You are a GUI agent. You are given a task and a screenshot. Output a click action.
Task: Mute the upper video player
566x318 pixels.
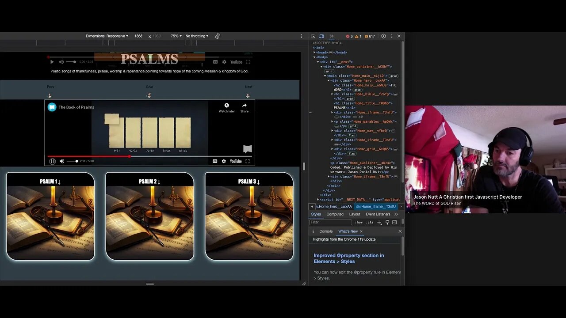pos(61,62)
